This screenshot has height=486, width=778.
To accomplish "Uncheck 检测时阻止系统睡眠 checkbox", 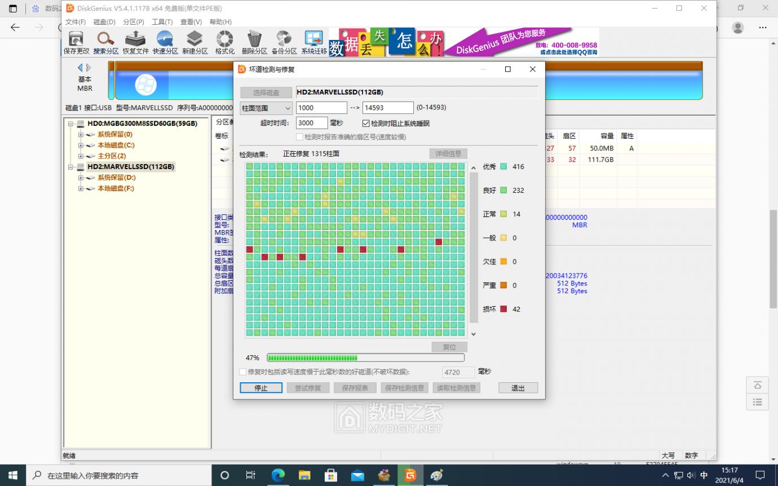I will pos(366,123).
